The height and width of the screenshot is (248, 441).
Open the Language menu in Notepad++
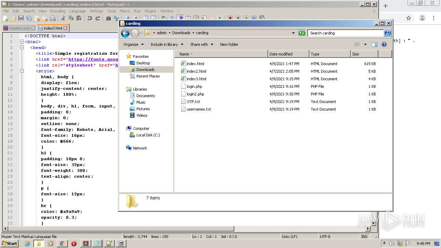(x=77, y=11)
